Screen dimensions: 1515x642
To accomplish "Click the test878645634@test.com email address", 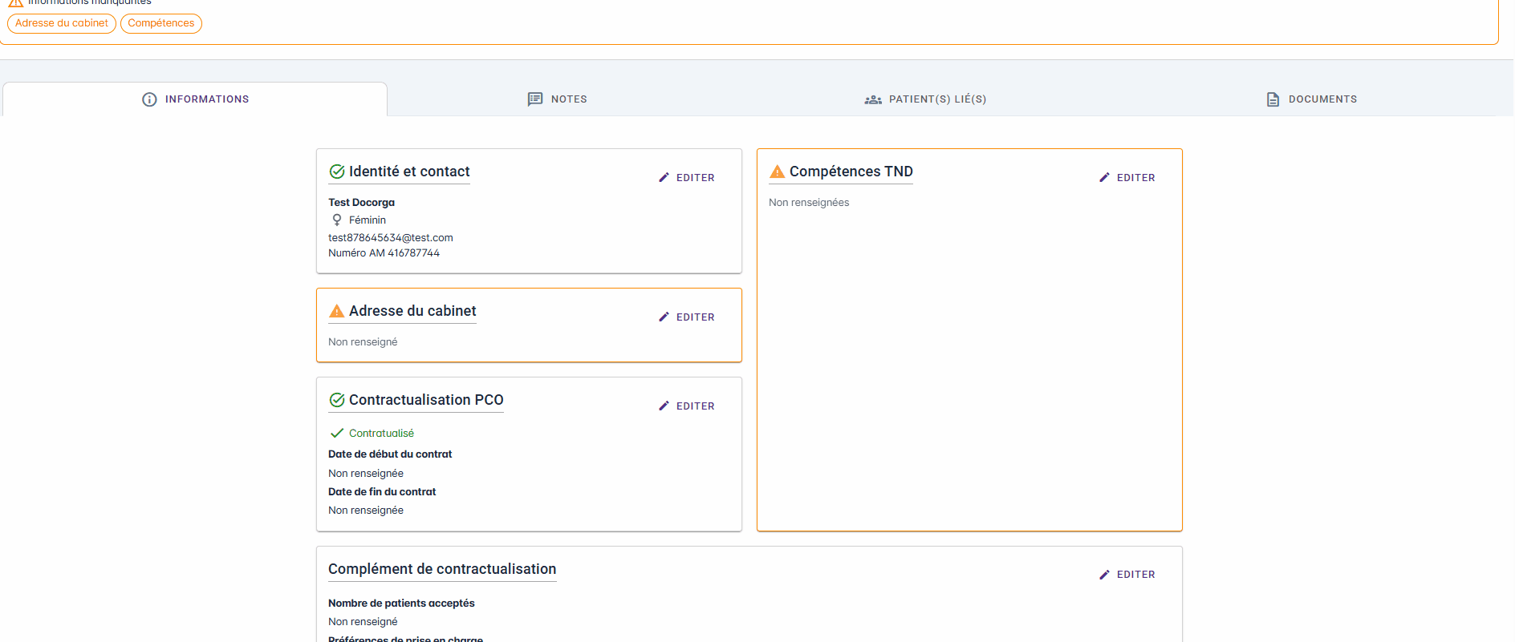I will click(x=391, y=237).
